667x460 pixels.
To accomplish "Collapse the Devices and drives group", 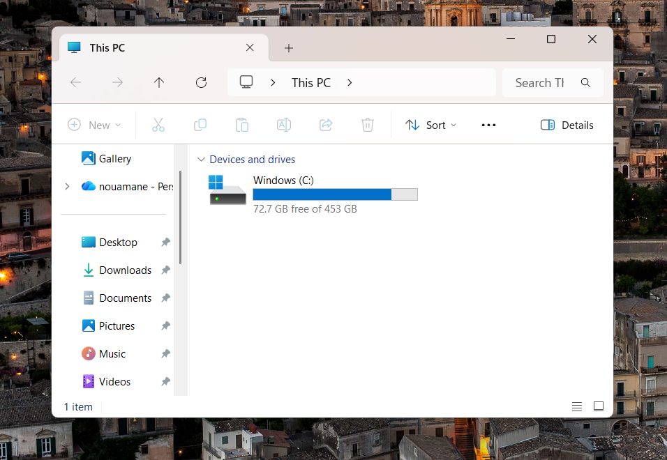I will coord(202,160).
